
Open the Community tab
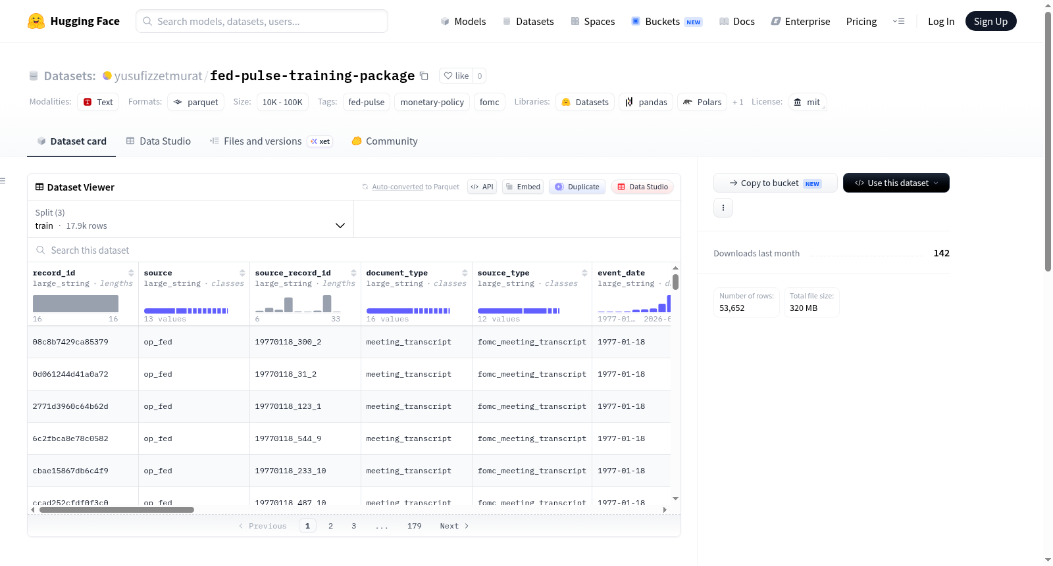click(x=384, y=141)
